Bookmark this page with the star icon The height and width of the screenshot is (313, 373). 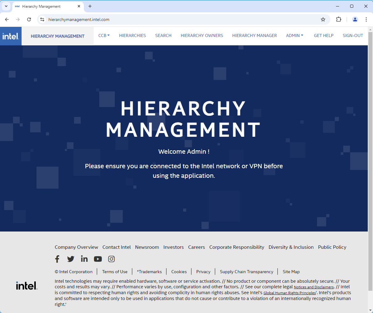(x=323, y=19)
